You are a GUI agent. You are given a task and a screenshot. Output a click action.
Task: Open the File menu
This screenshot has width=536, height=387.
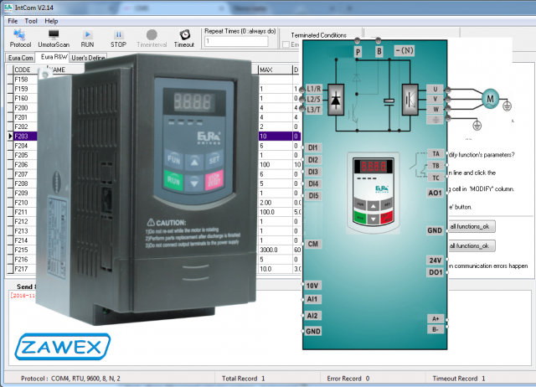click(x=13, y=21)
